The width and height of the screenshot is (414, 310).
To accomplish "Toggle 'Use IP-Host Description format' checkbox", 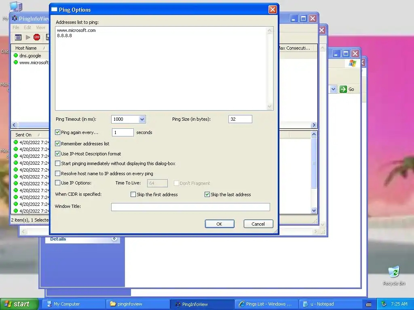I will pyautogui.click(x=57, y=153).
